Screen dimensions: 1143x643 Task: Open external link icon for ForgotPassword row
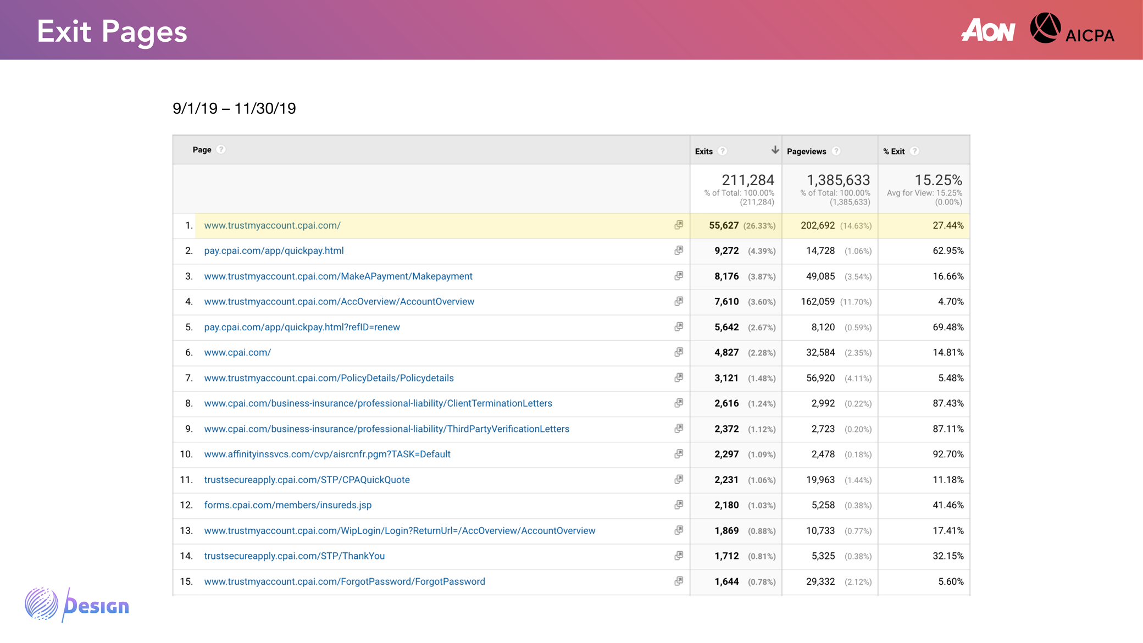[x=679, y=581]
